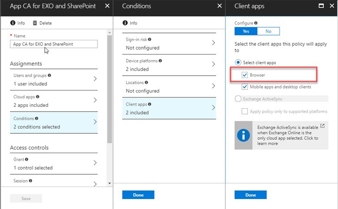This screenshot has height=209, width=338.
Task: Maximize the Client apps blade
Action: pyautogui.click(x=321, y=6)
